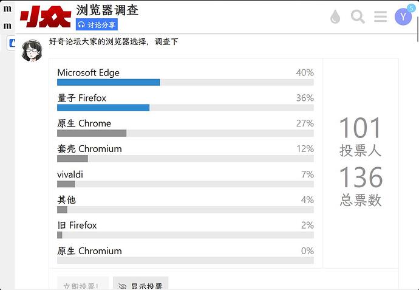Click the 小众 site logo
This screenshot has height=290, width=419.
click(x=44, y=18)
